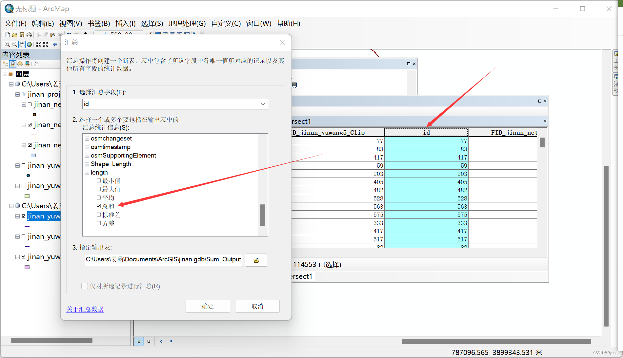Go back to previous extent arrow
623x358 pixels.
pos(55,44)
